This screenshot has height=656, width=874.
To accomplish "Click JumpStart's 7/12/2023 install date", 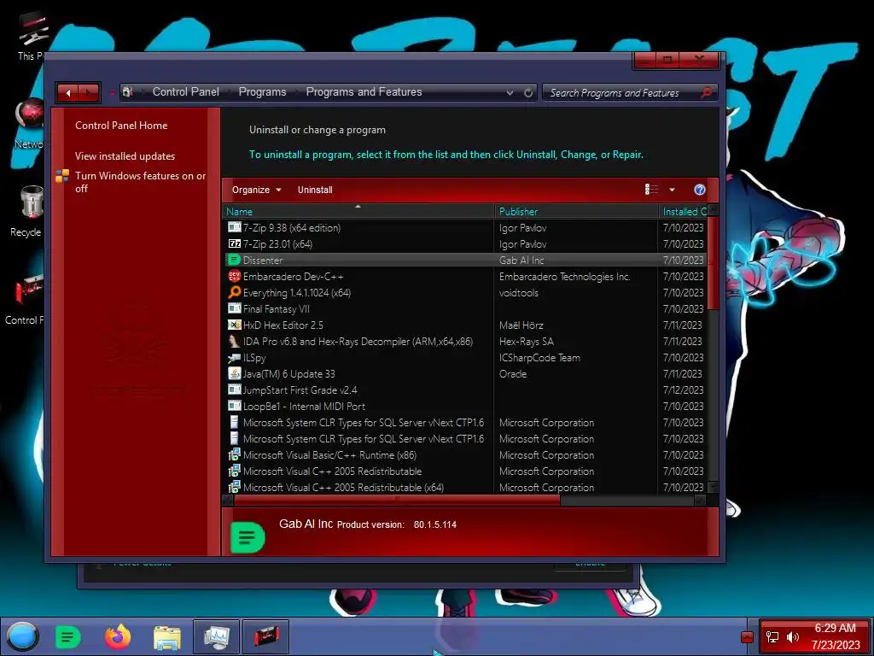I will (x=683, y=389).
